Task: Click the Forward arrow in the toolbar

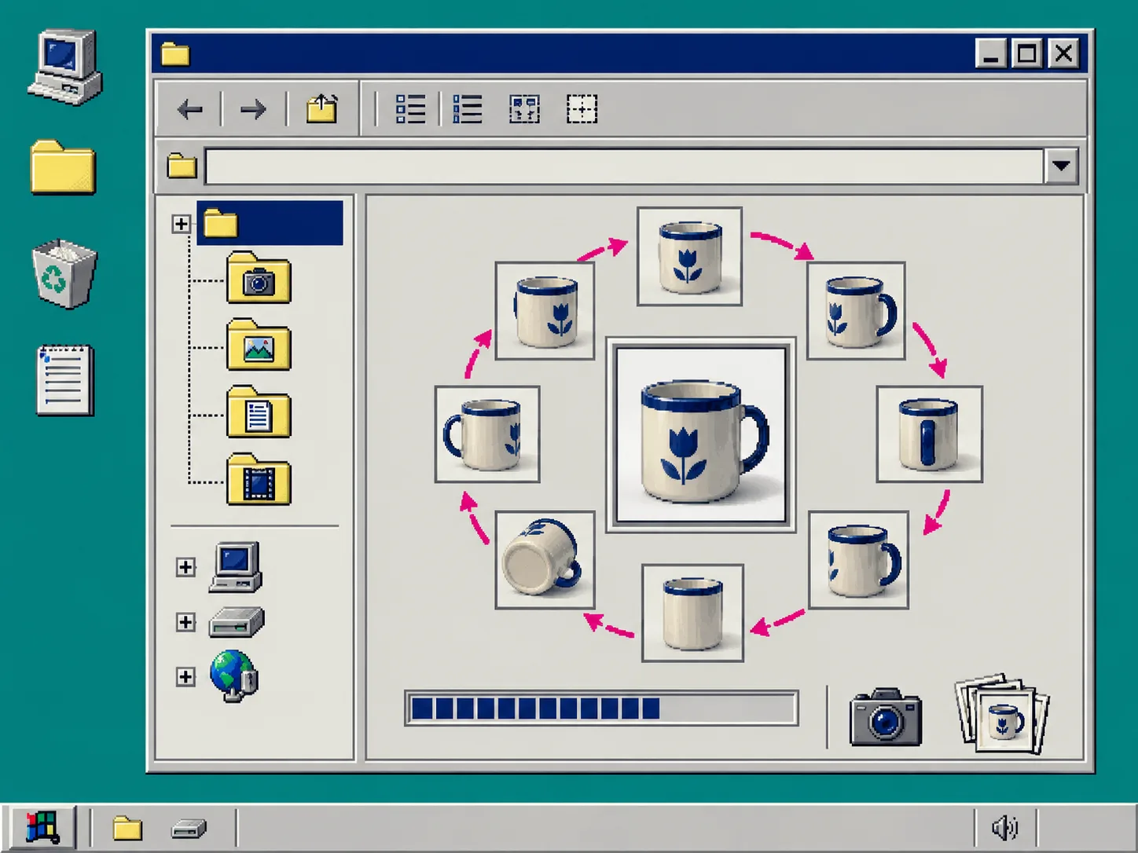Action: [x=253, y=109]
